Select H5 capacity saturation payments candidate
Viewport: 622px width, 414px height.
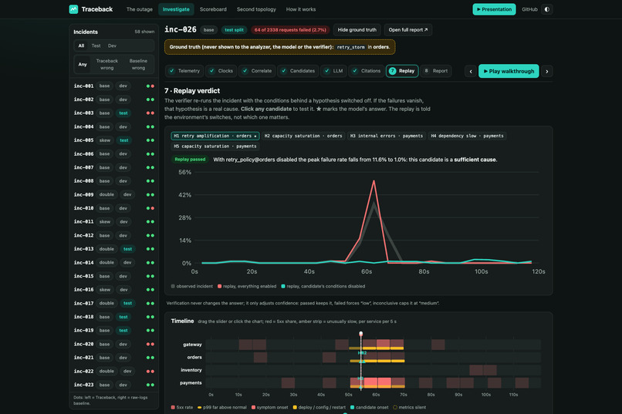215,146
